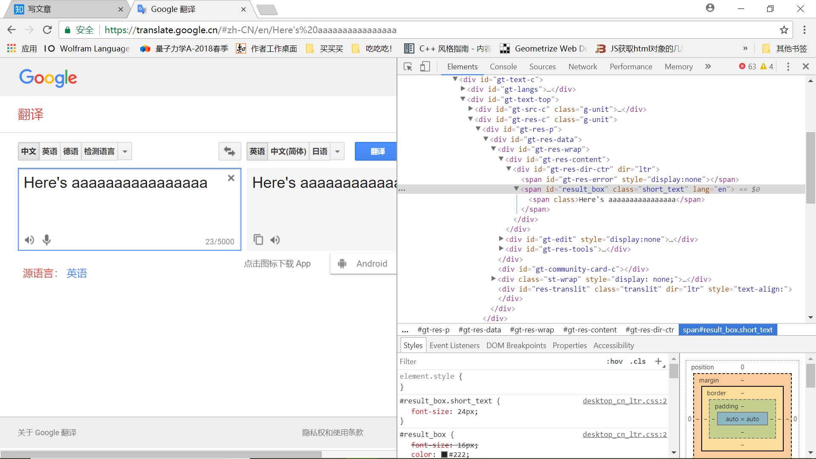The width and height of the screenshot is (816, 459).
Task: Switch to the Network tab
Action: pyautogui.click(x=583, y=67)
